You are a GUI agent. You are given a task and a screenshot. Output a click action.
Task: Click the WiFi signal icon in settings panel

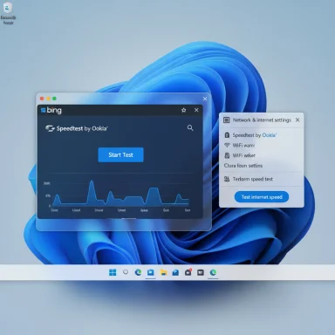[227, 145]
